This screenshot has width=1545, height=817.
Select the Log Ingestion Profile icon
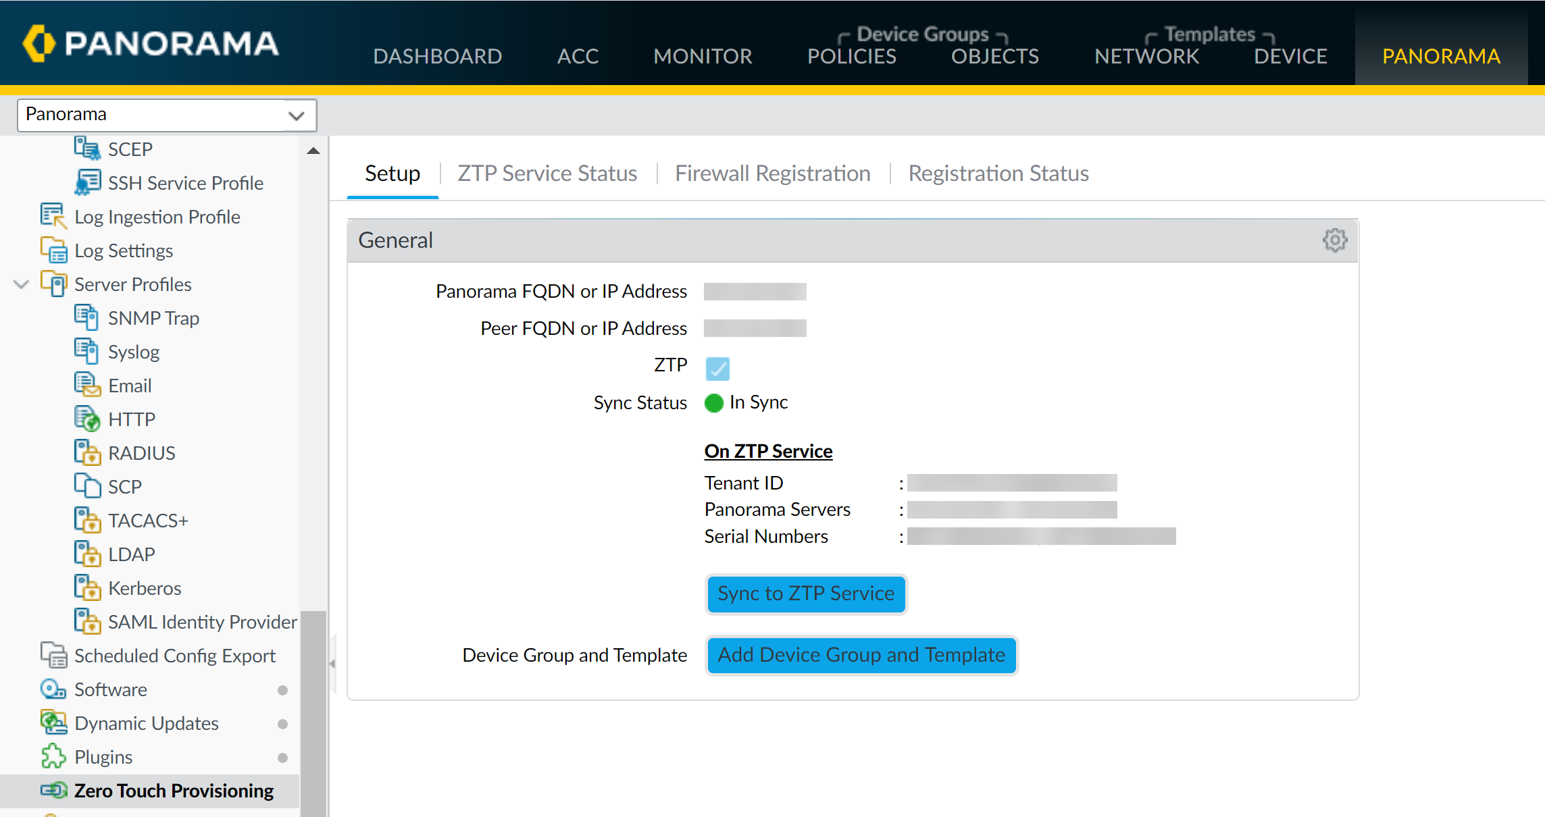[x=53, y=216]
